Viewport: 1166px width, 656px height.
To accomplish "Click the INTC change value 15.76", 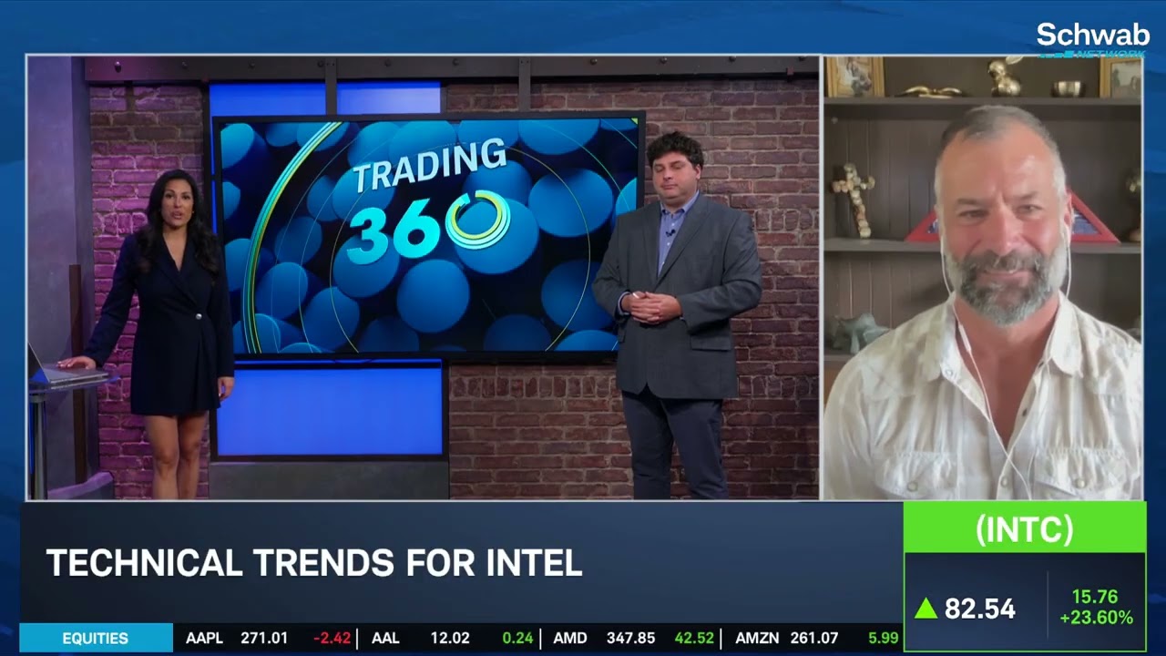I will coord(1094,597).
